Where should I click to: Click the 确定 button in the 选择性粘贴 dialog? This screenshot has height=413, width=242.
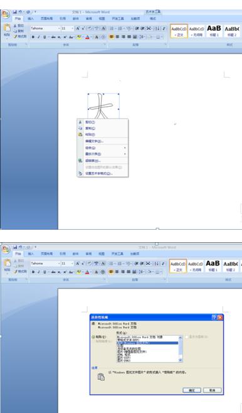click(192, 390)
